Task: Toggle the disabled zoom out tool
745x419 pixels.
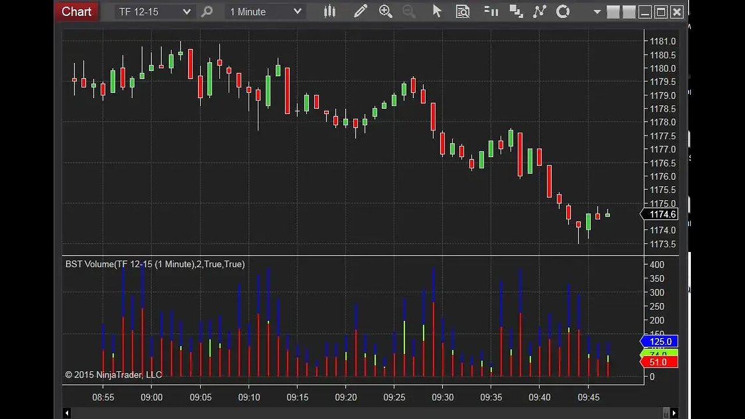Action: (x=409, y=11)
